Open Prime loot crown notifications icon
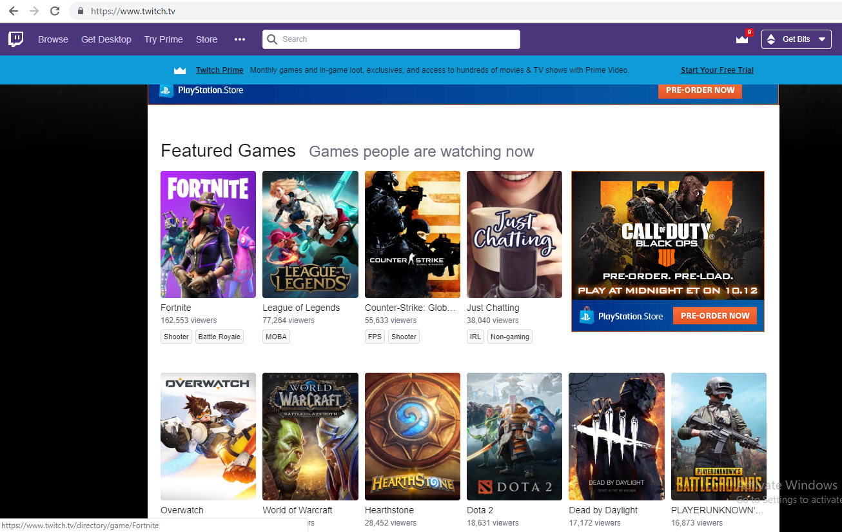The image size is (842, 532). point(742,39)
